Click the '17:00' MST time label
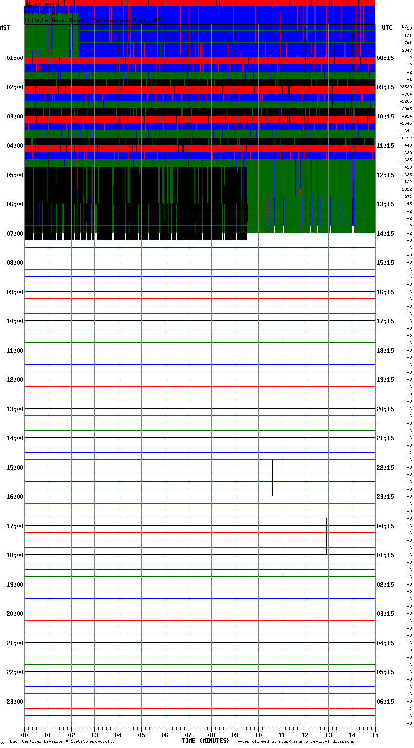This screenshot has width=414, height=748. click(x=15, y=526)
